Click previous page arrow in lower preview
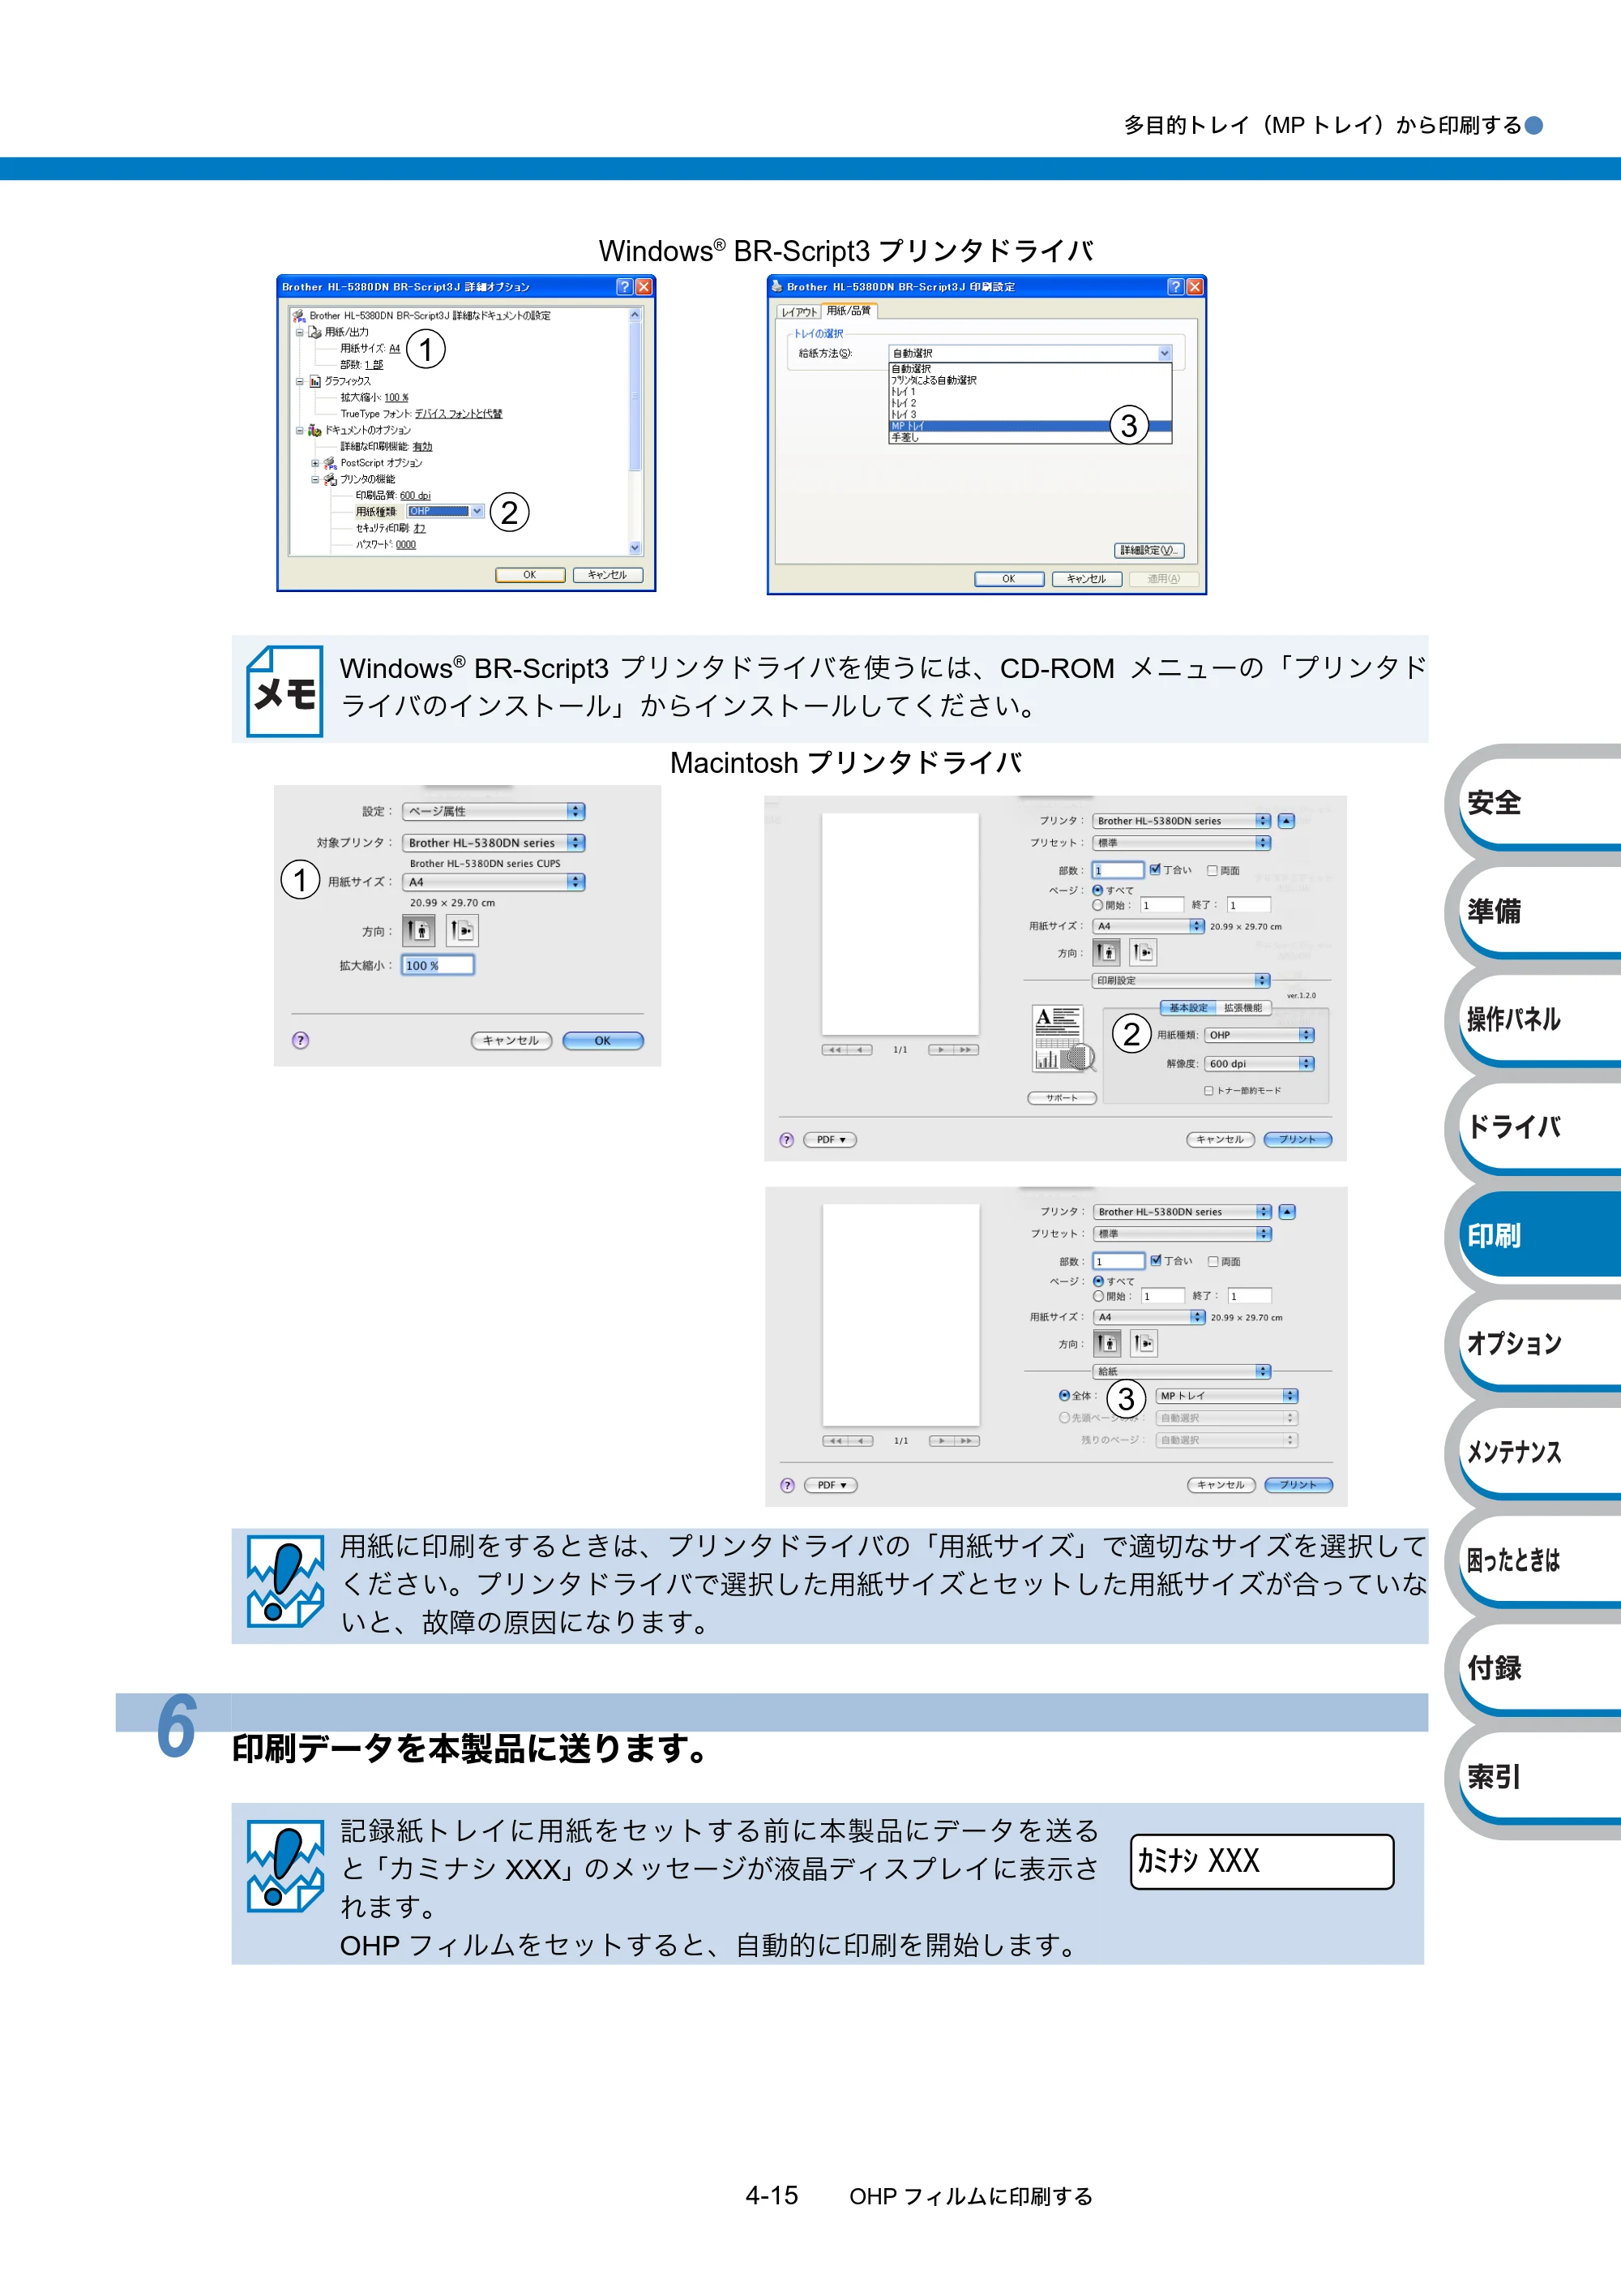 (x=859, y=1441)
